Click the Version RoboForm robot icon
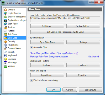 [6, 66]
